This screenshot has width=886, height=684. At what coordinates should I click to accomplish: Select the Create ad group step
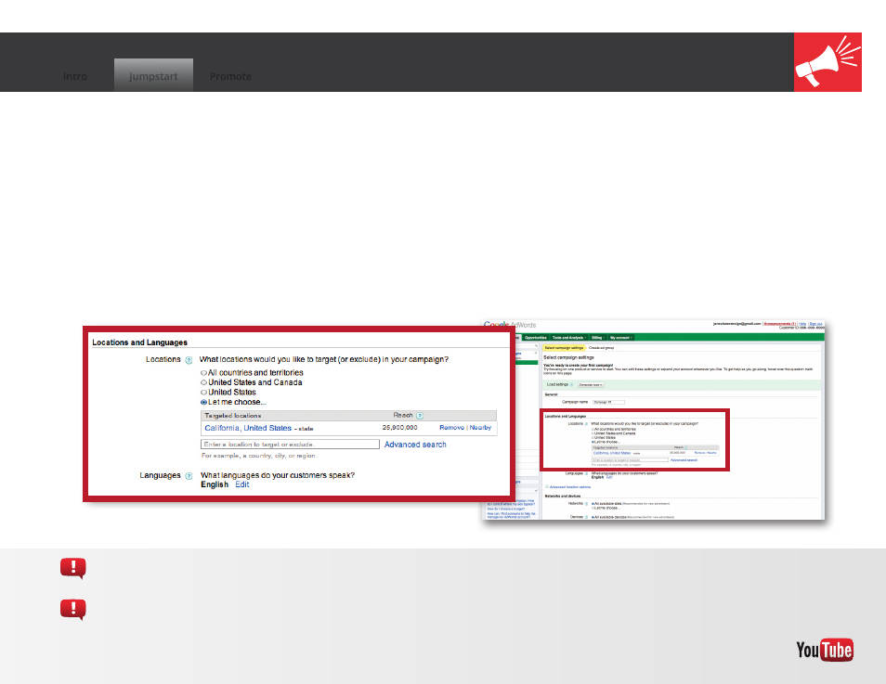point(602,348)
